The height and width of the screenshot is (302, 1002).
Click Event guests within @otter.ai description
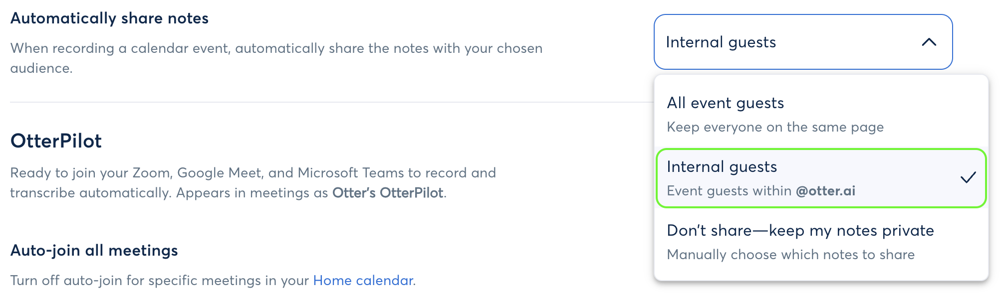click(x=762, y=190)
